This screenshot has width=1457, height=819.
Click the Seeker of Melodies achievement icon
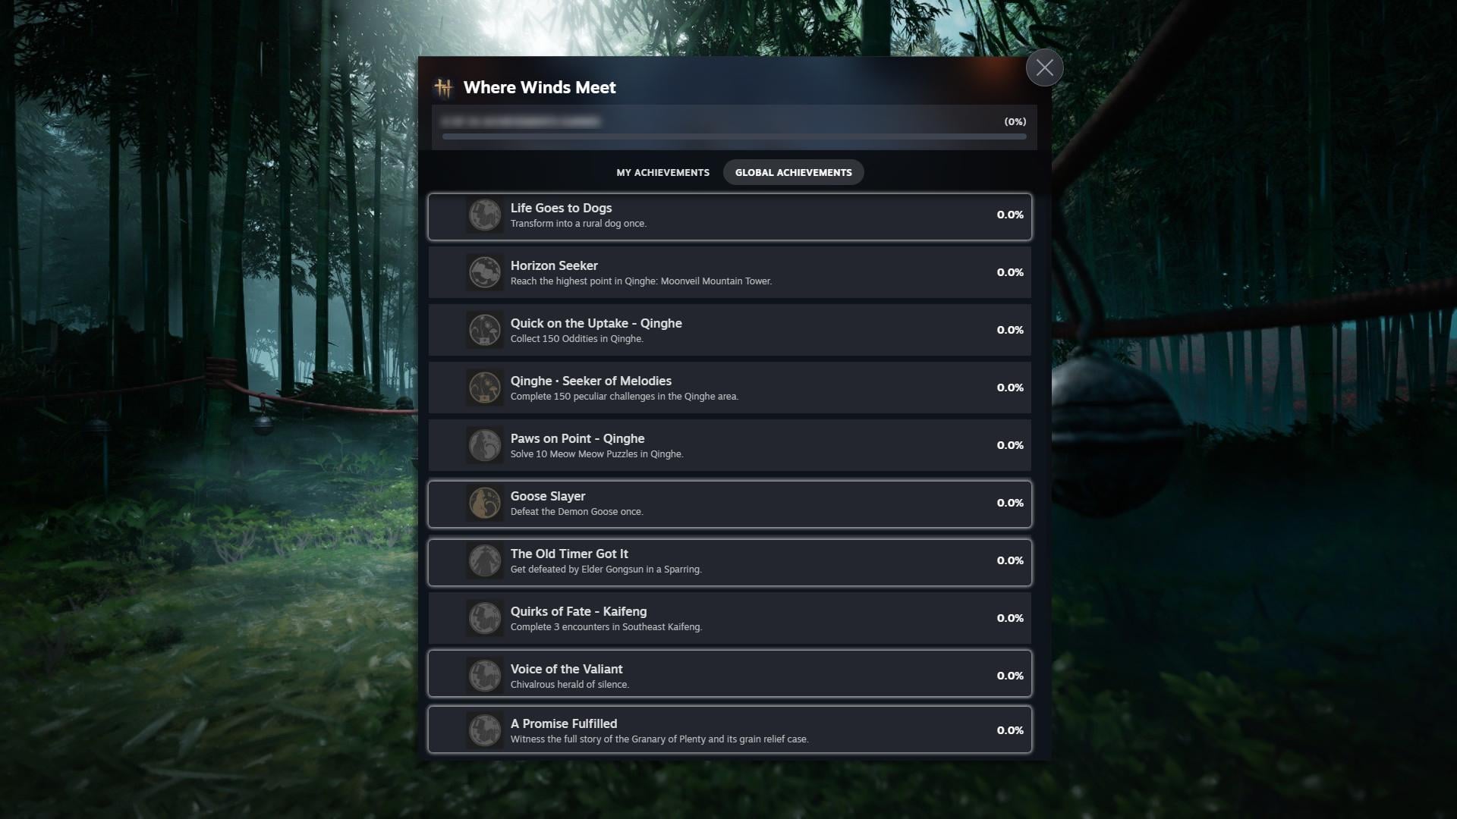click(484, 388)
